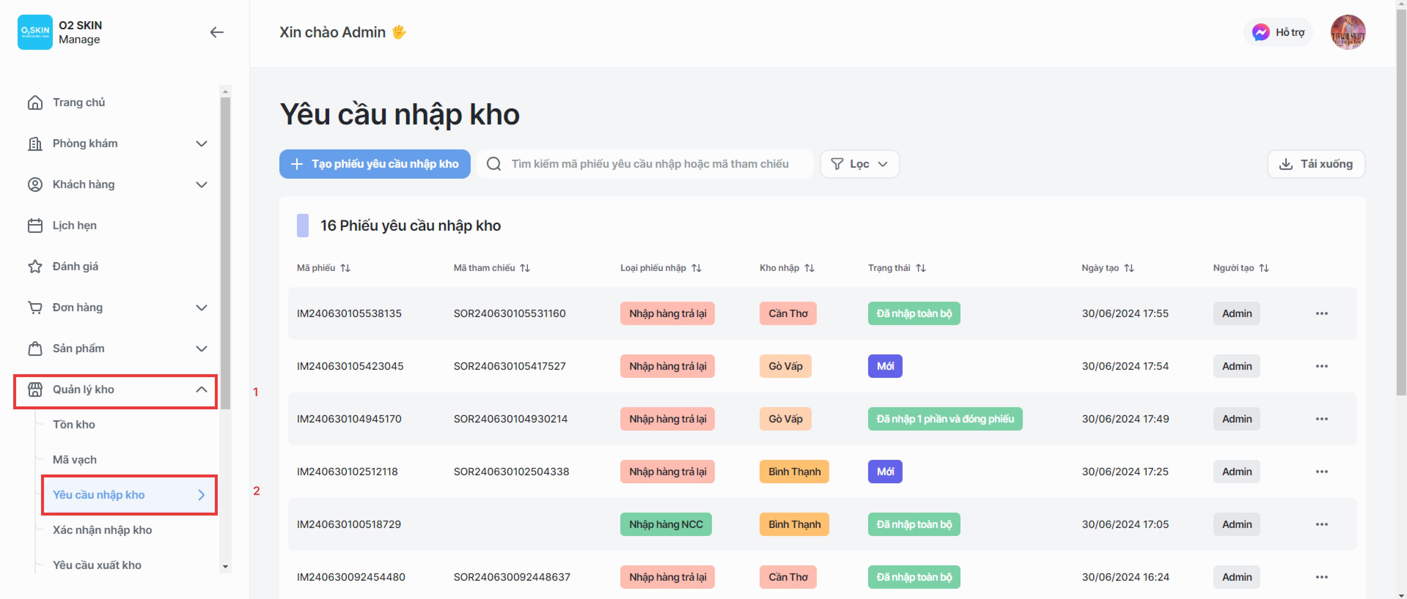The image size is (1407, 599).
Task: Open Đánh giá star menu item
Action: point(75,266)
